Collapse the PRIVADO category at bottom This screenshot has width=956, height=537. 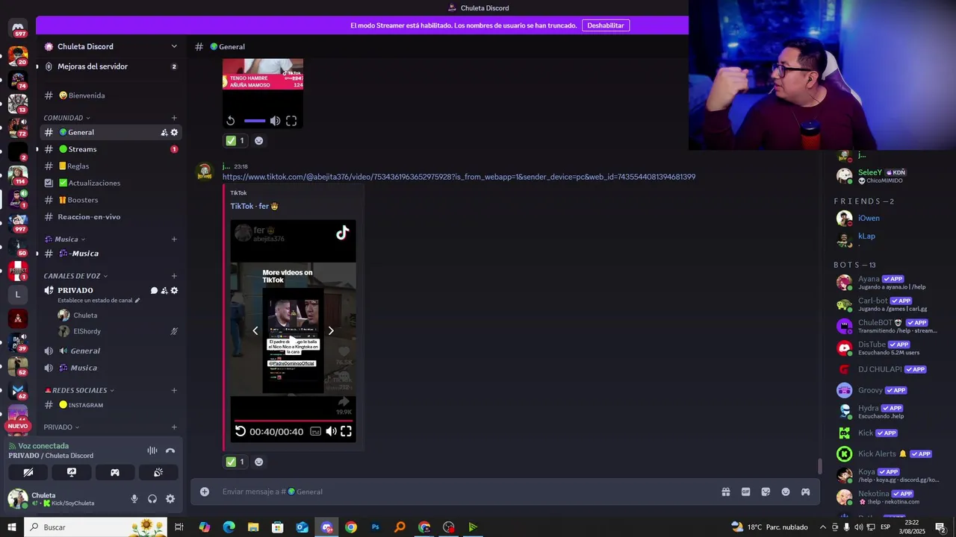61,427
